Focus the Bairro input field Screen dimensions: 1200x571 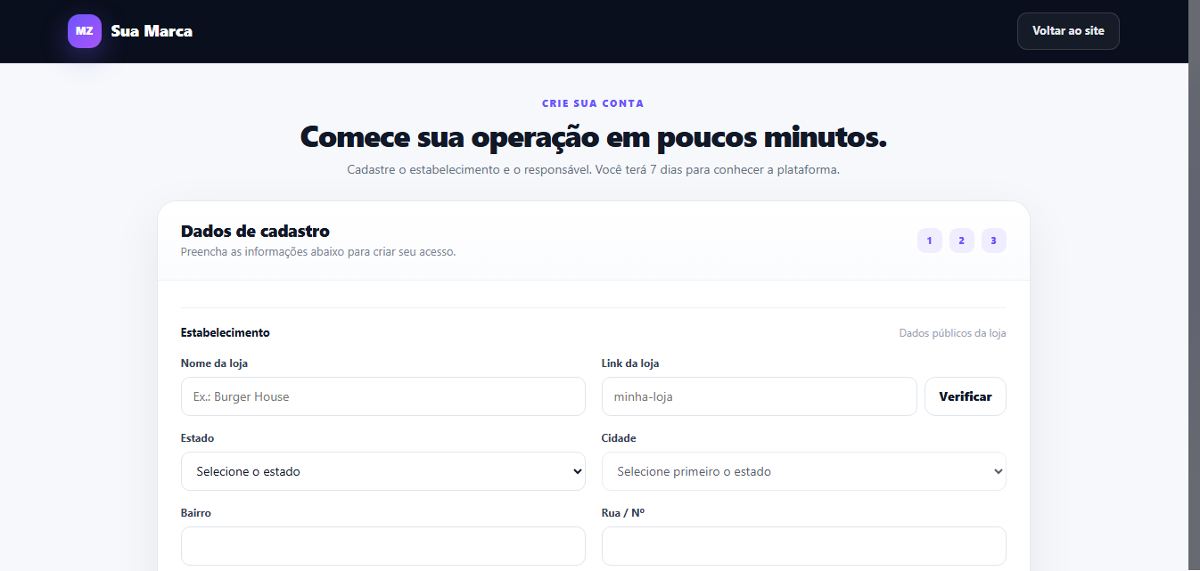tap(383, 546)
